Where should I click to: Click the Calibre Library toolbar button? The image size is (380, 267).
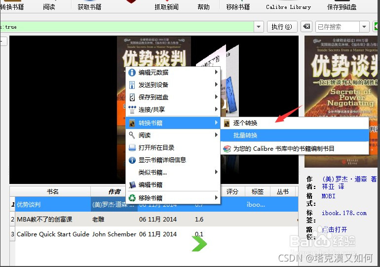click(288, 7)
